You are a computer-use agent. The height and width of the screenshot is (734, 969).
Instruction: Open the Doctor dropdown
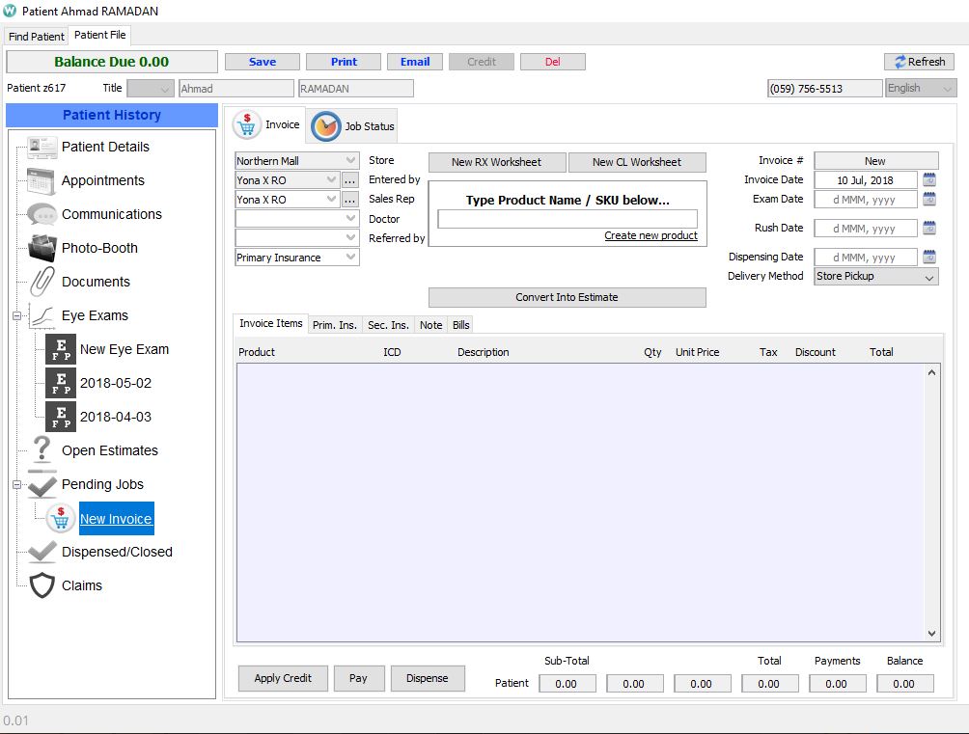coord(296,219)
